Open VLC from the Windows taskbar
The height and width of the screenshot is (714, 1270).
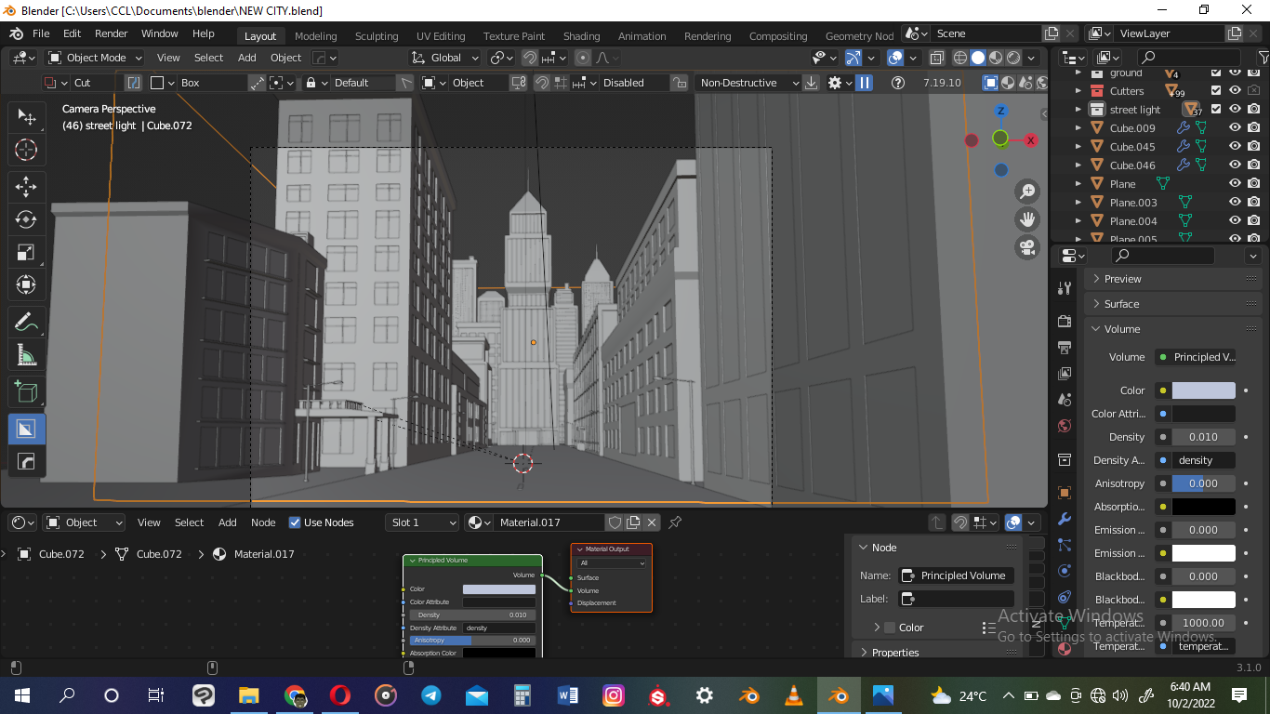click(x=793, y=695)
